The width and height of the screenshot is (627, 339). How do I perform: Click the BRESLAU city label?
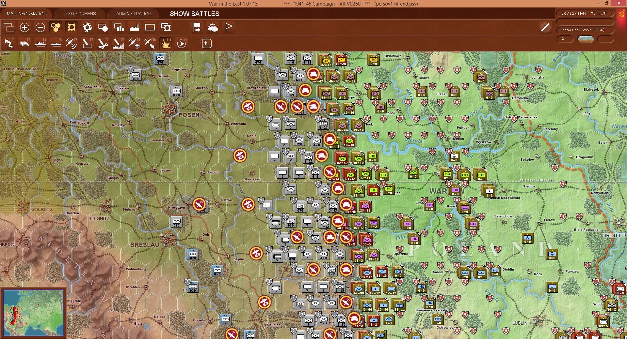[145, 245]
